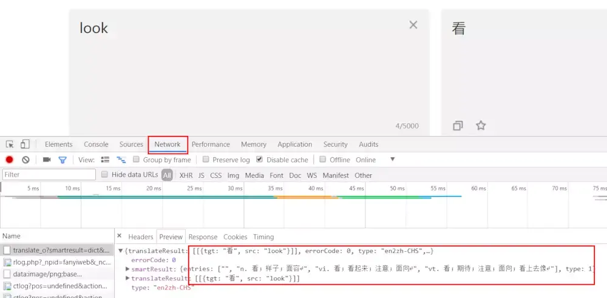Open the Console panel tab
Image resolution: width=607 pixels, height=298 pixels.
tap(96, 144)
